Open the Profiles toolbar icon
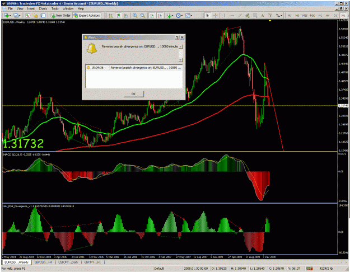The width and height of the screenshot is (350, 272). coord(16,16)
